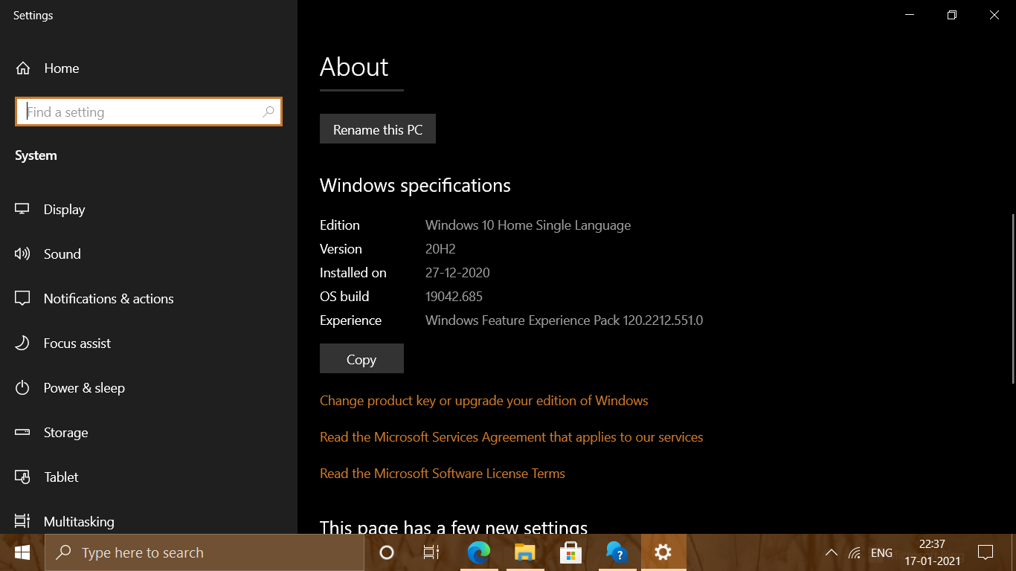Screen dimensions: 1016x571
Task: Launch Cortana from the taskbar circle
Action: coord(386,552)
